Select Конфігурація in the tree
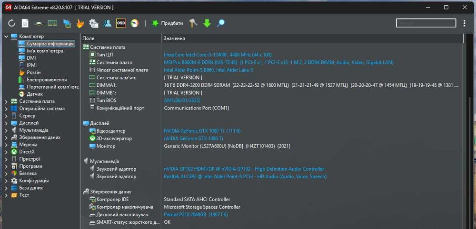The height and width of the screenshot is (229, 476). (x=34, y=181)
